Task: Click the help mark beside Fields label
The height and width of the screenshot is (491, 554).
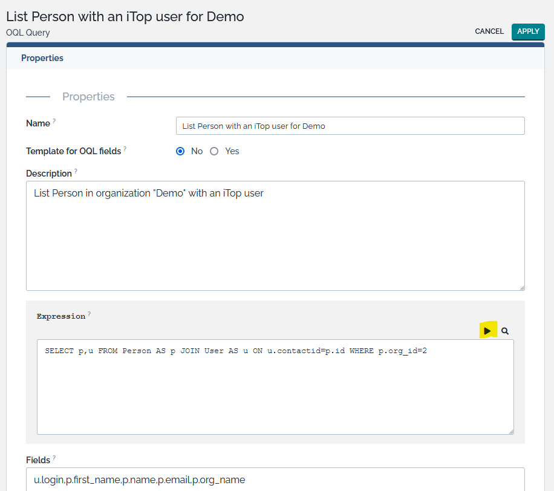Action: tap(54, 459)
